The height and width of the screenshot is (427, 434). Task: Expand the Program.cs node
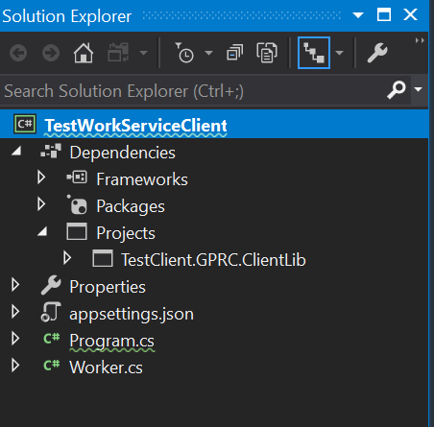15,339
